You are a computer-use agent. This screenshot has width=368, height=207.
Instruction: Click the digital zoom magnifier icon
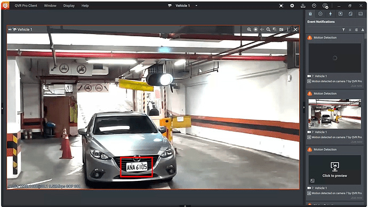pos(268,29)
